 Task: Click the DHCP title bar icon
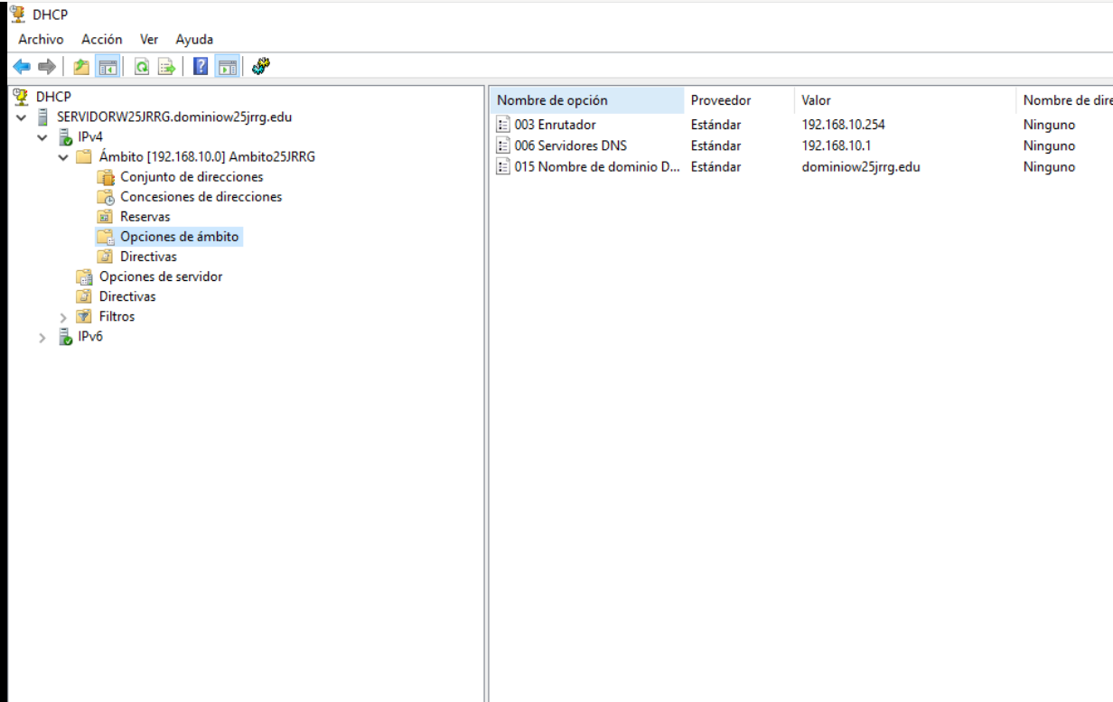coord(19,14)
